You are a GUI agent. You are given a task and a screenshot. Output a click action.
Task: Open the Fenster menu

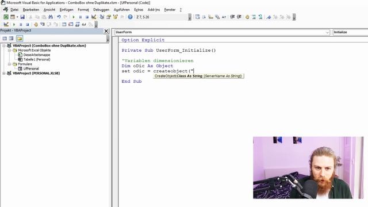coord(170,10)
